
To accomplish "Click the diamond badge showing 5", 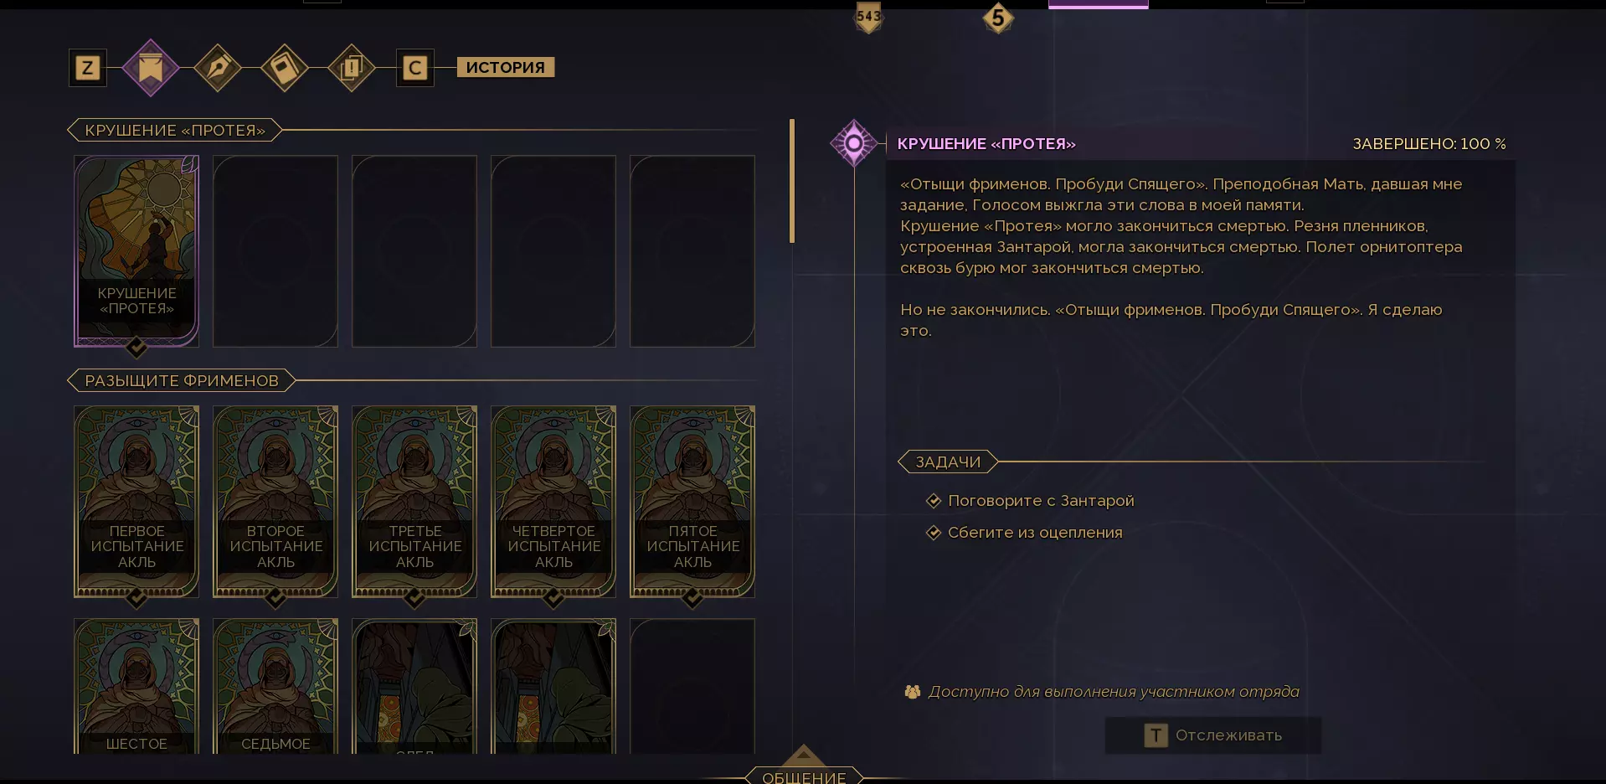I will [x=997, y=18].
